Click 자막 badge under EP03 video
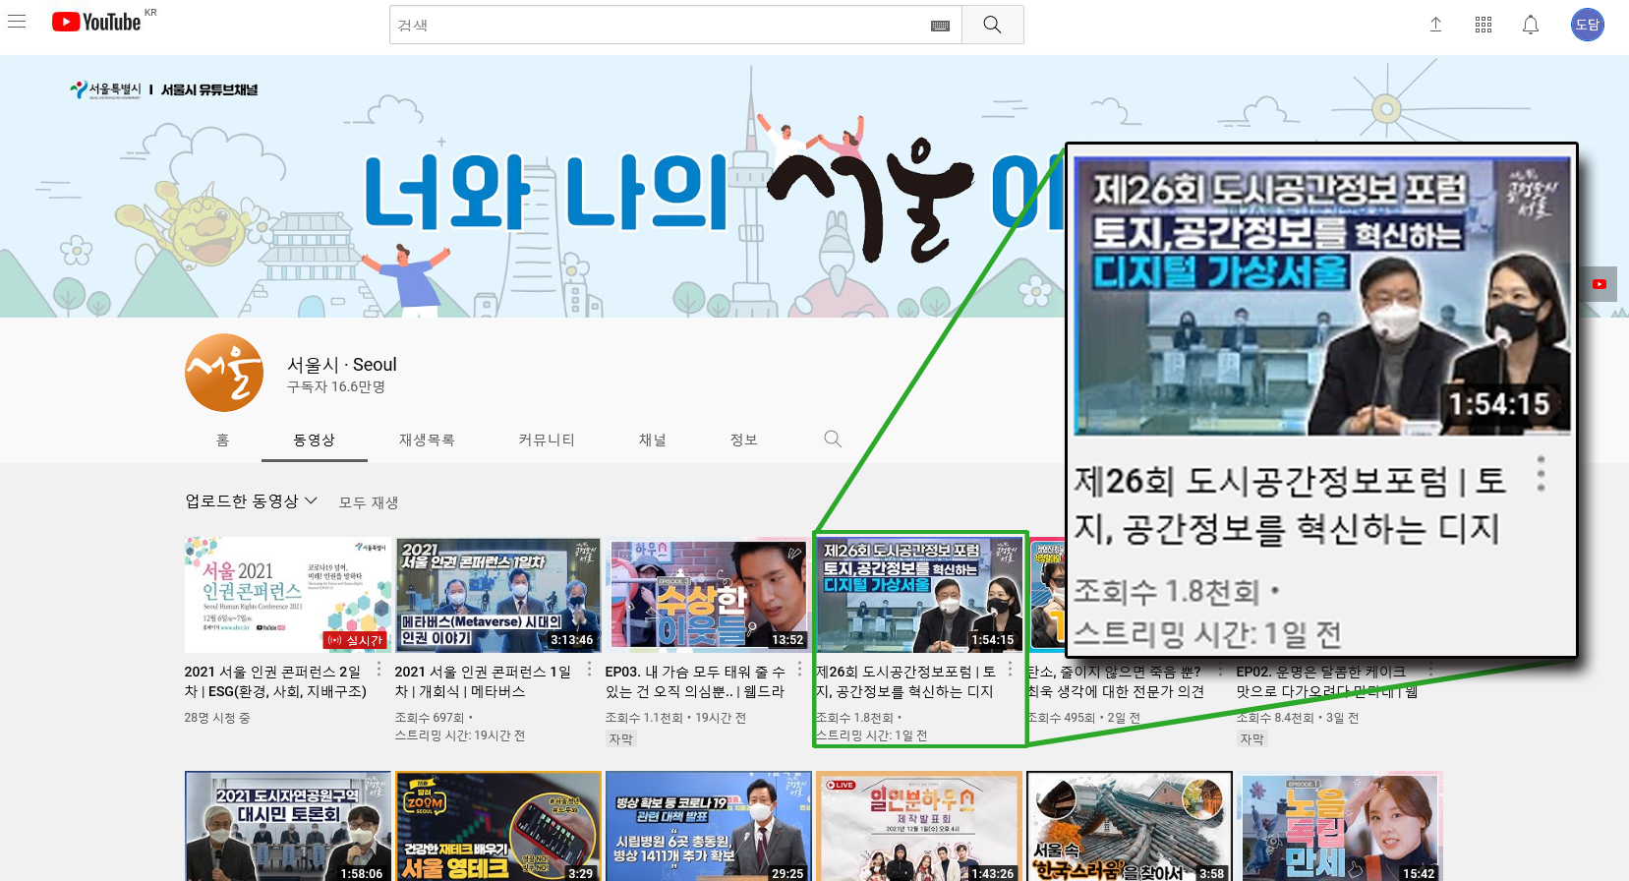The image size is (1629, 881). [621, 739]
